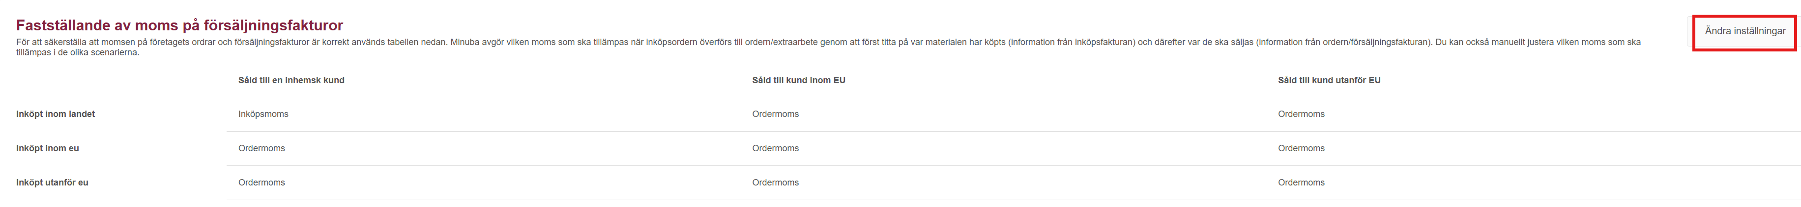Click the Såld till kund inom EU header
Viewport: 1801px width, 207px height.
tap(798, 80)
